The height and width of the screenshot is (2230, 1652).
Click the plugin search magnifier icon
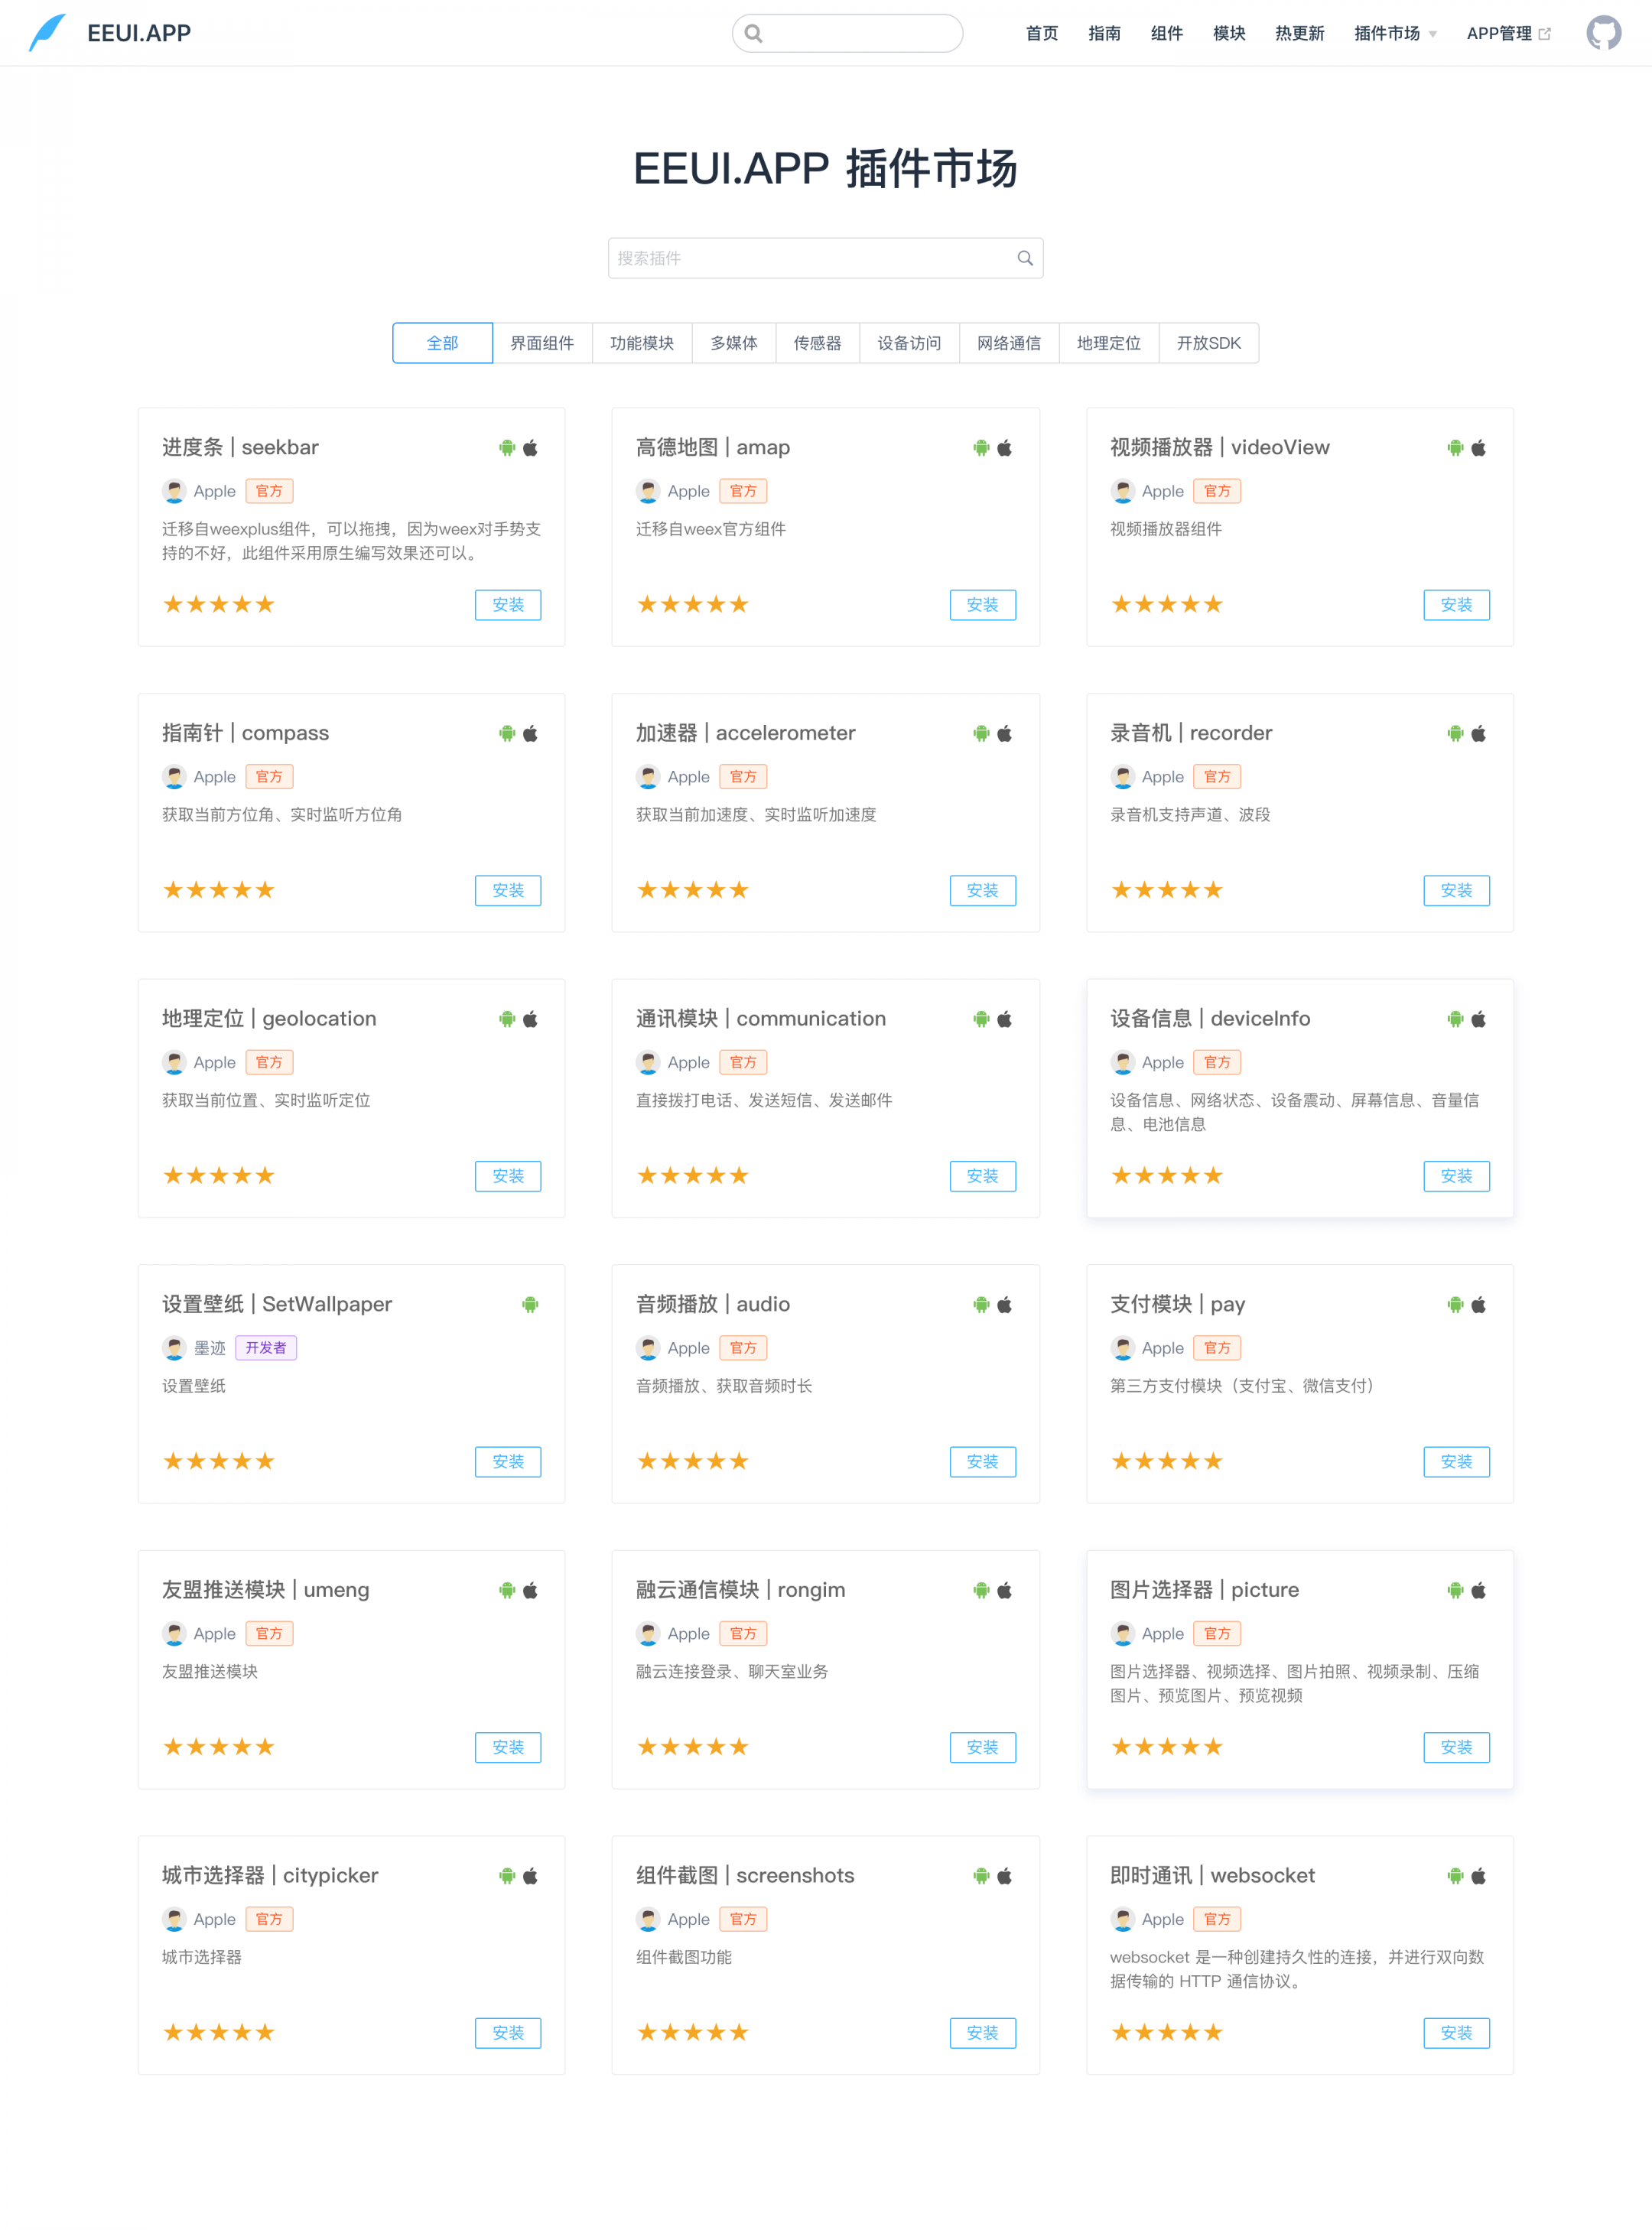1025,258
